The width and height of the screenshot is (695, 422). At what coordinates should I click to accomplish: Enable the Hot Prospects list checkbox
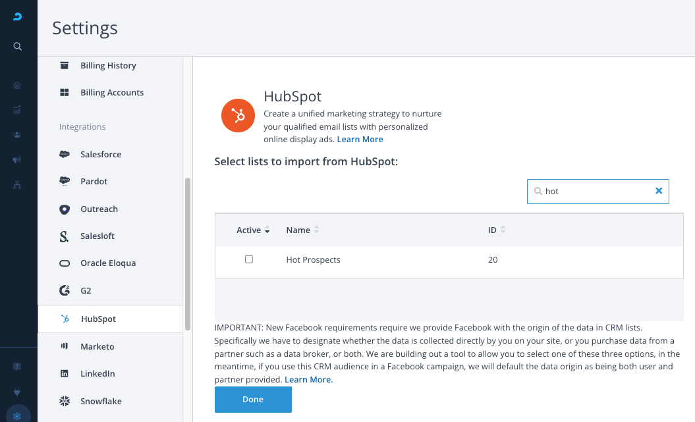click(249, 259)
